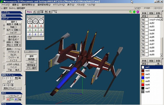Image resolution: width=164 pixels, height=105 pixels.
Task: Choose ブラシ選択 in the 選択 panel
Action: click(x=31, y=68)
